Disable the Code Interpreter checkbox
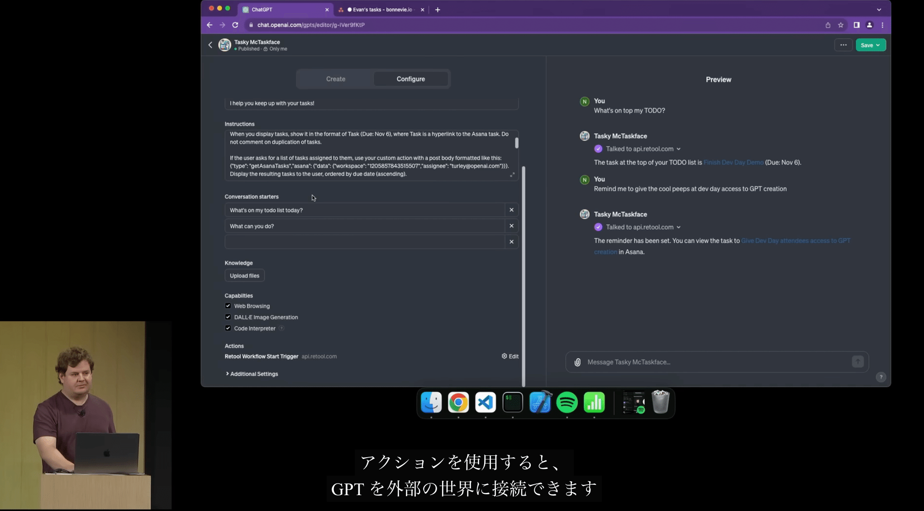The image size is (924, 511). click(228, 328)
